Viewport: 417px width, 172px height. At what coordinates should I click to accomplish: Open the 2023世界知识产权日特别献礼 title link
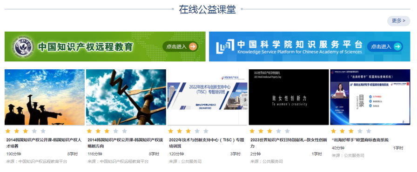289,143
